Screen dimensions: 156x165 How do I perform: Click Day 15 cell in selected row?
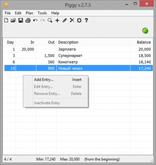coord(10,68)
